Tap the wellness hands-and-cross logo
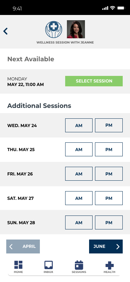This screenshot has height=282, width=130. pos(54,30)
